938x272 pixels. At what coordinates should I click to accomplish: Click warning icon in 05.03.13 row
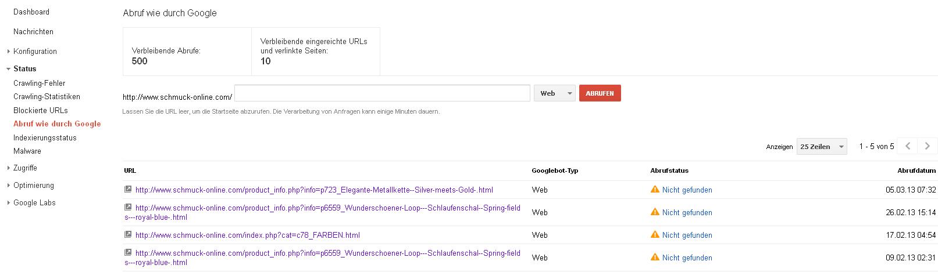655,189
